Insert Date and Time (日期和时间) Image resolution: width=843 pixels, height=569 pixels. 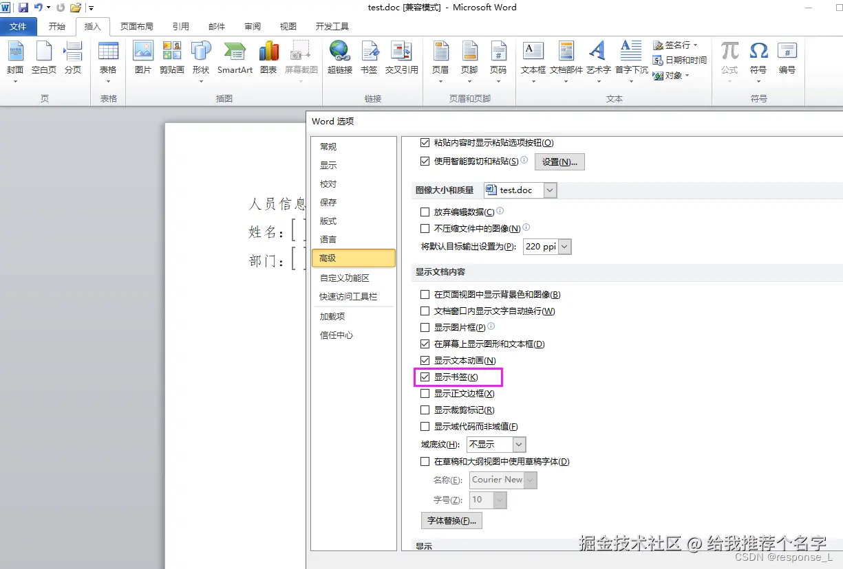pyautogui.click(x=680, y=60)
